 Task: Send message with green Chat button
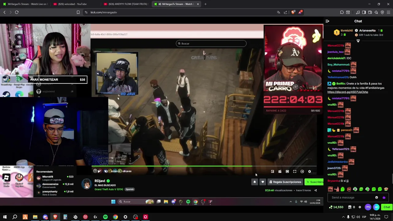(x=387, y=207)
